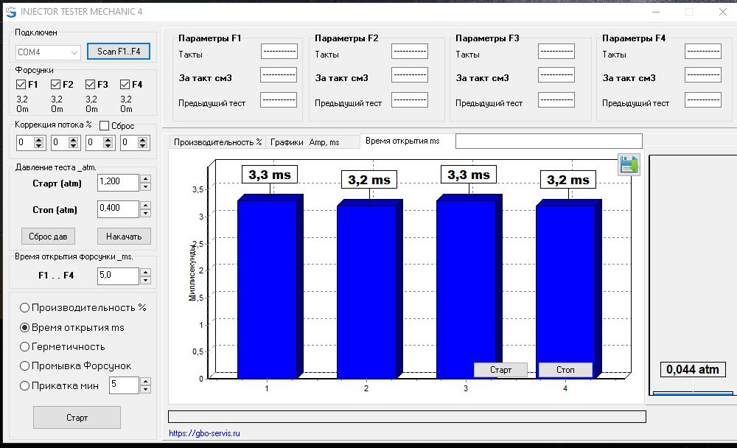Decrease the Стоп (atm) pressure value
The height and width of the screenshot is (448, 737).
coord(145,214)
